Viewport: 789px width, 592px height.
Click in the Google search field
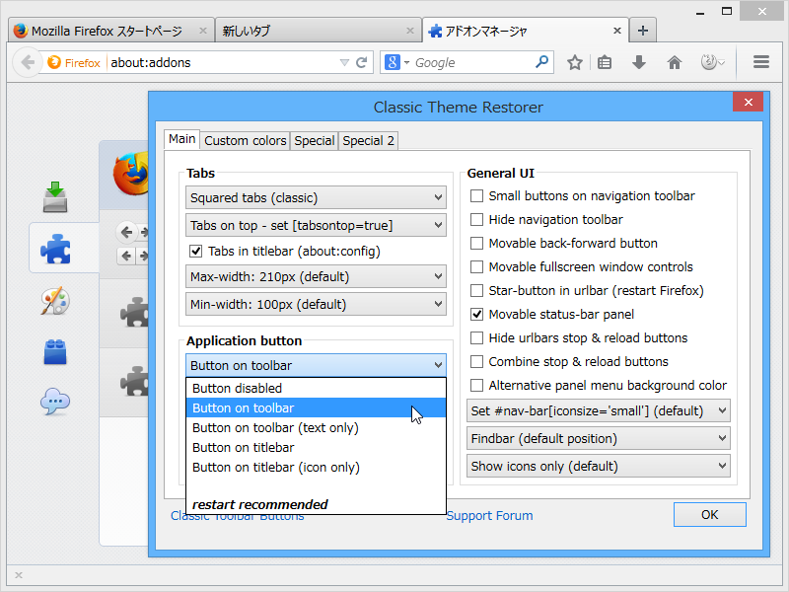point(473,62)
